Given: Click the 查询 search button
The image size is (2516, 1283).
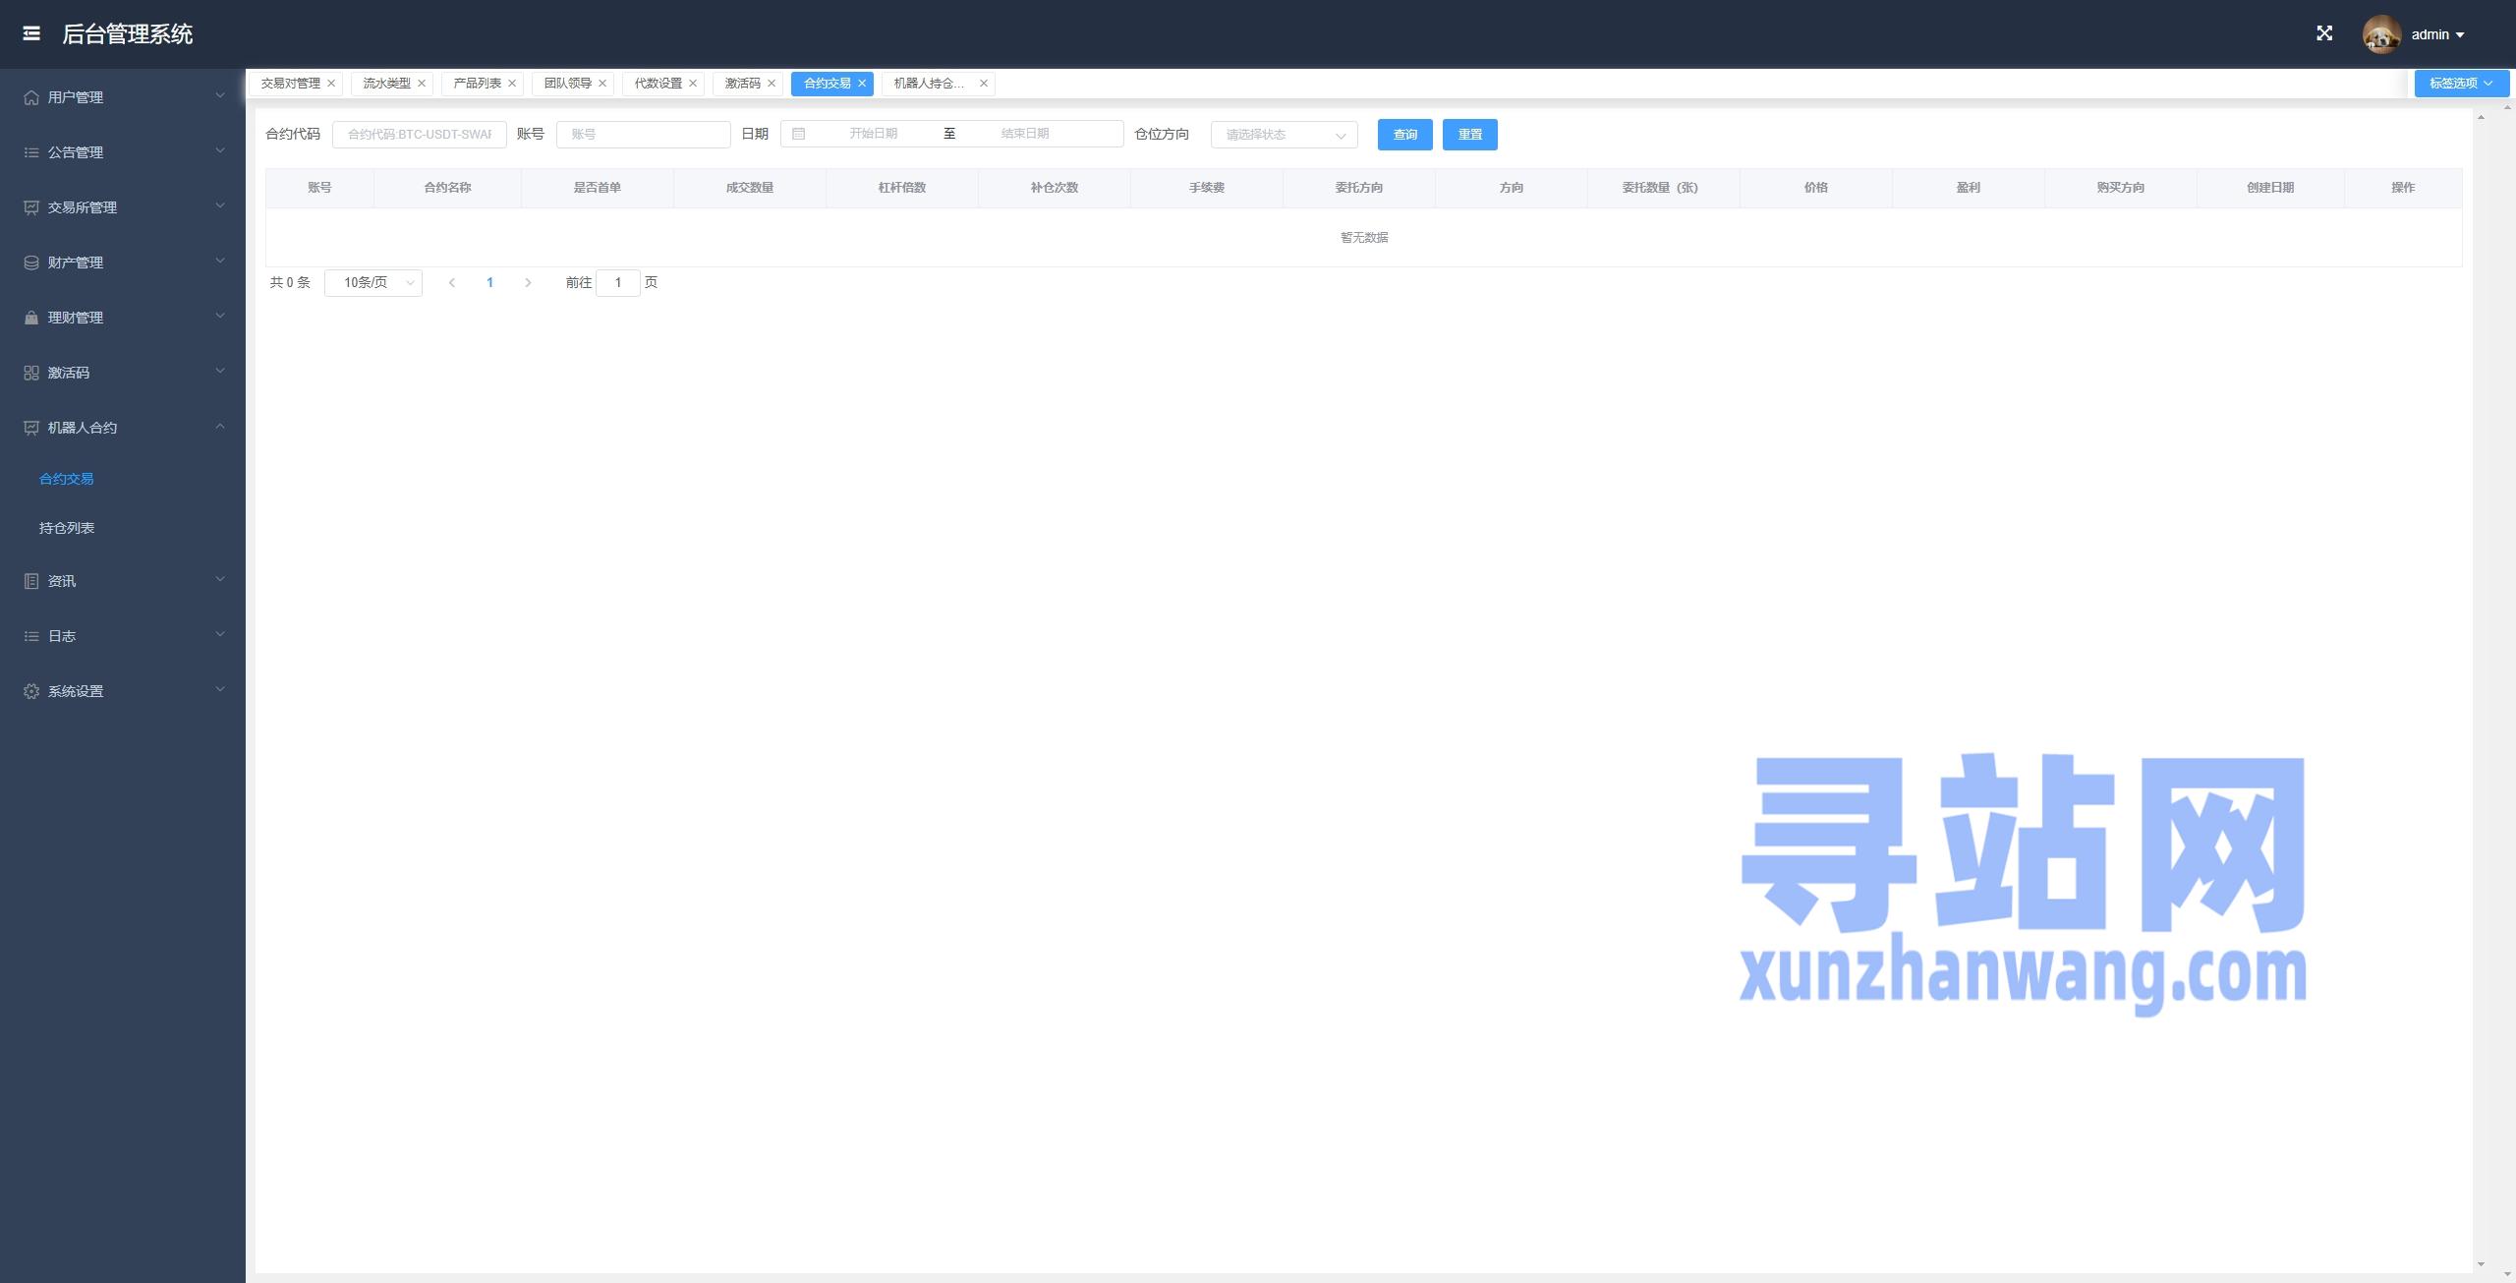Looking at the screenshot, I should (1405, 135).
